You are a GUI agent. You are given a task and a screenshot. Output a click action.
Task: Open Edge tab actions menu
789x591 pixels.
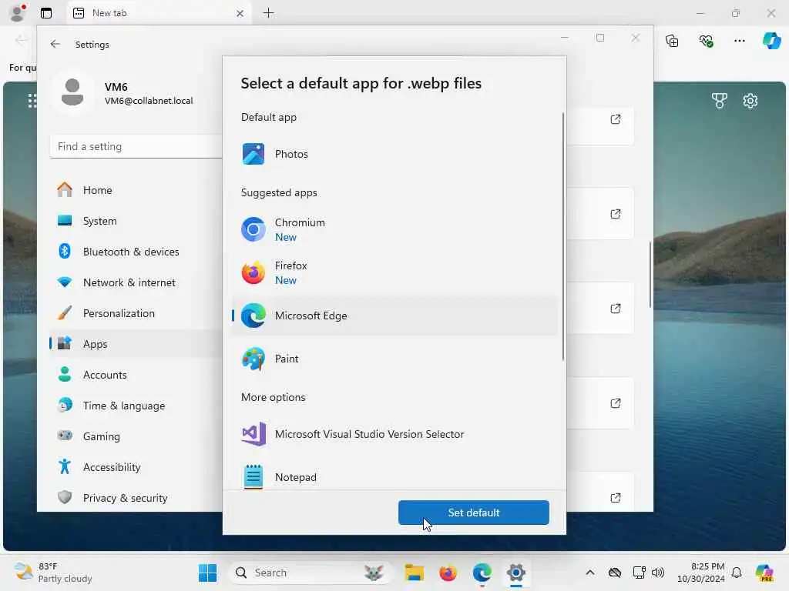pos(46,13)
